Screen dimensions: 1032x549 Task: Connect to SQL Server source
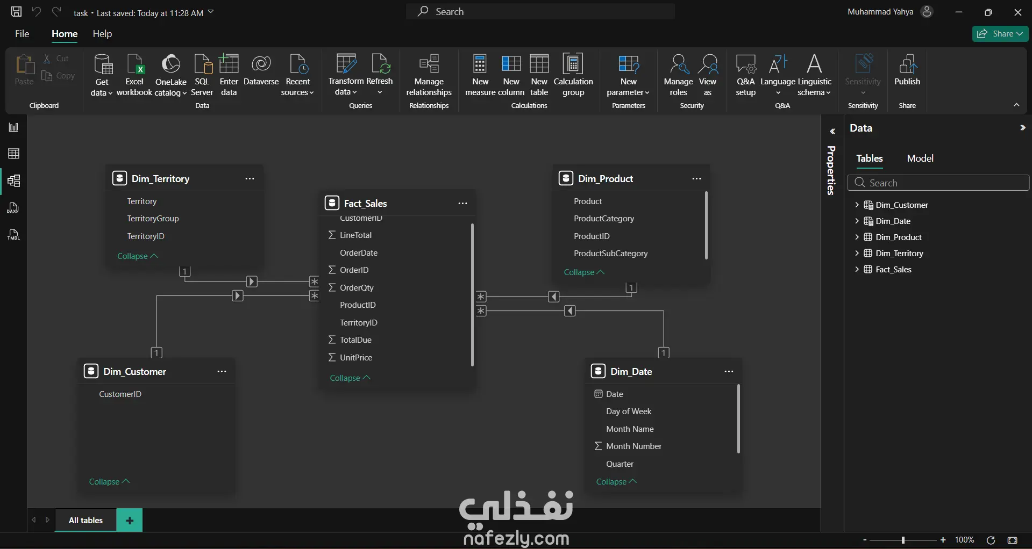[202, 75]
